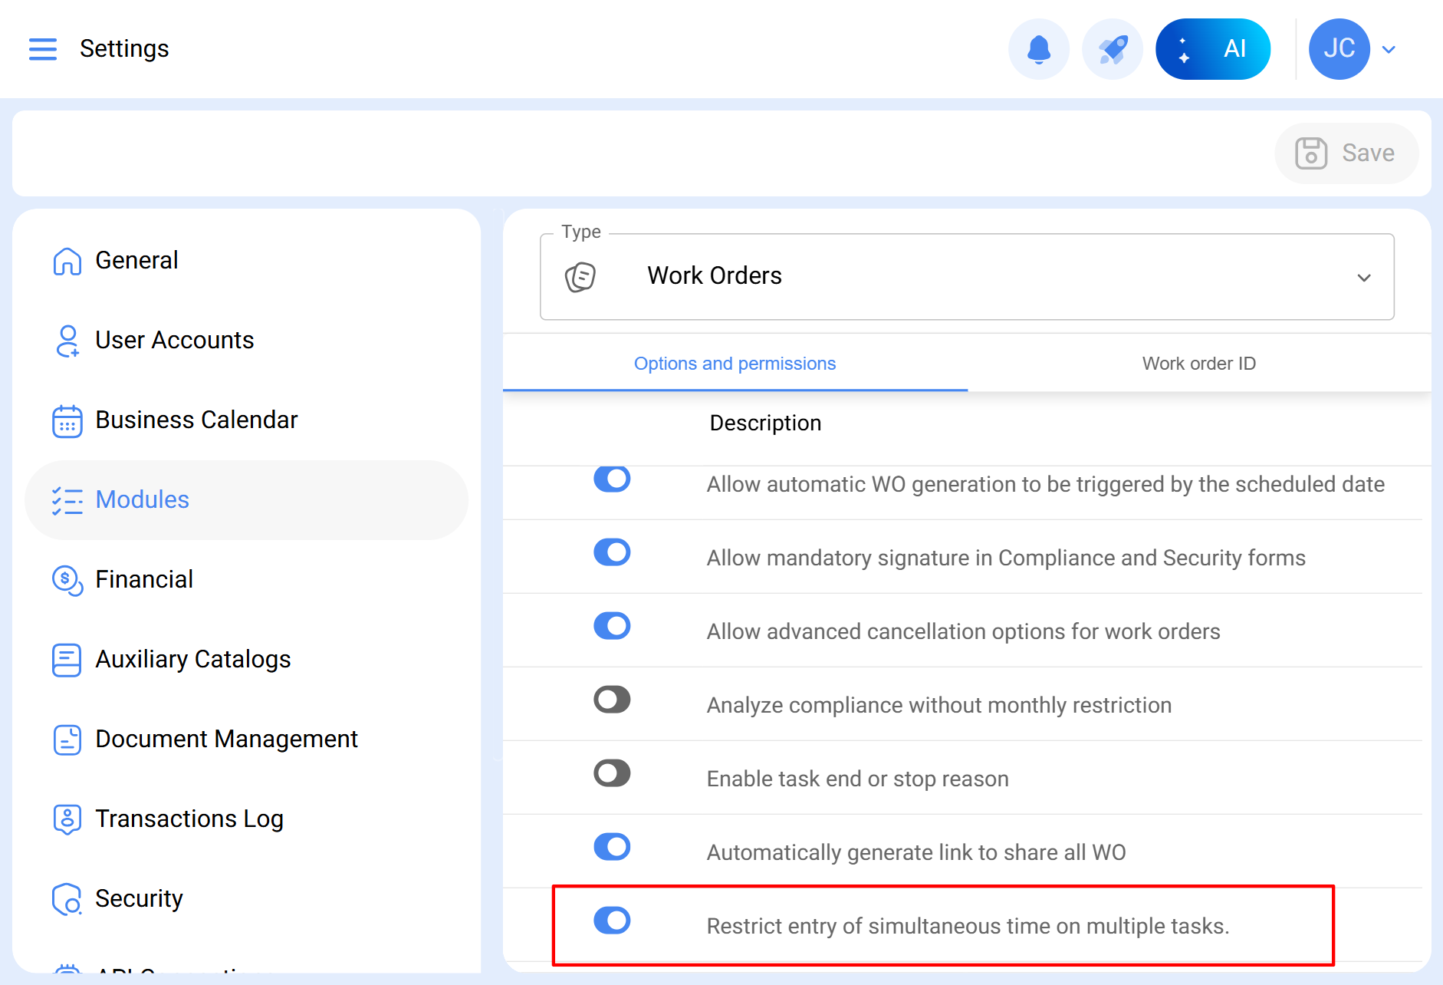The height and width of the screenshot is (985, 1443).
Task: Enable task end or stop reason
Action: tap(612, 773)
